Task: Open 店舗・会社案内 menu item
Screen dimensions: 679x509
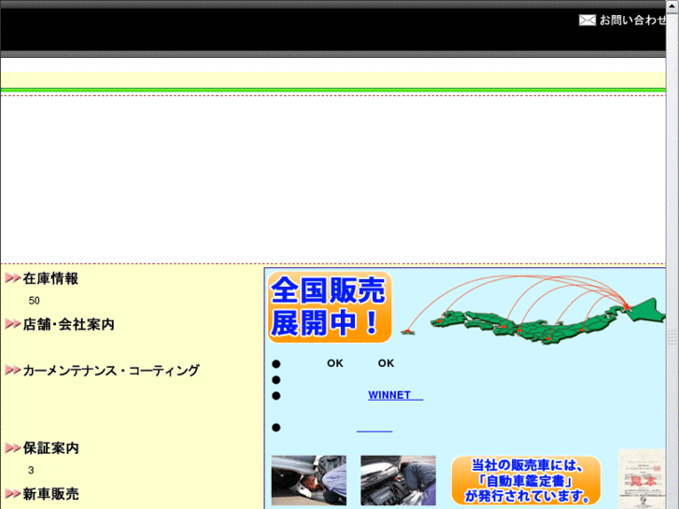Action: pos(69,324)
